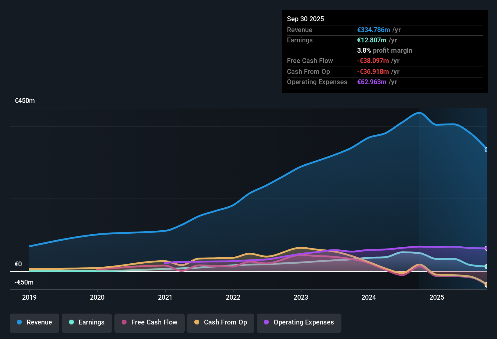497x339 pixels.
Task: Click the 2022 axis label
Action: pos(233,298)
